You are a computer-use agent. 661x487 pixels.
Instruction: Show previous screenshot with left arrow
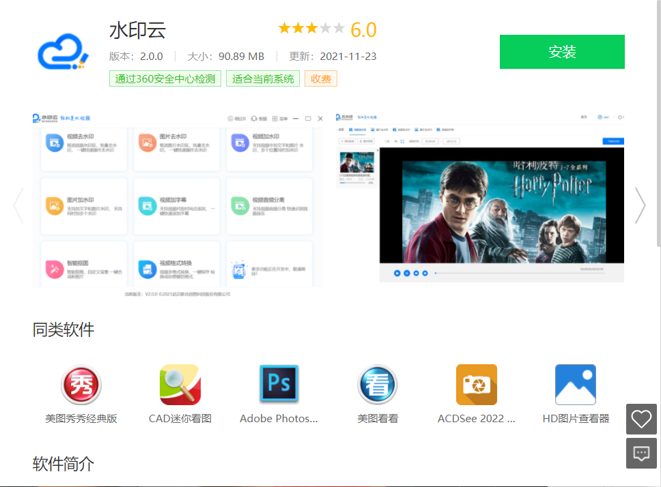(x=18, y=205)
